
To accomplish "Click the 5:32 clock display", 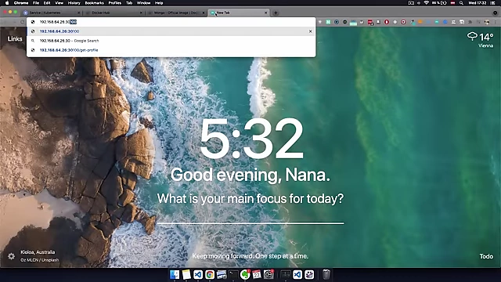I will point(251,138).
